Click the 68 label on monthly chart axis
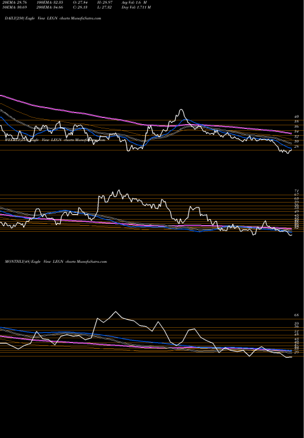The width and height of the screenshot is (304, 438). pos(297,315)
